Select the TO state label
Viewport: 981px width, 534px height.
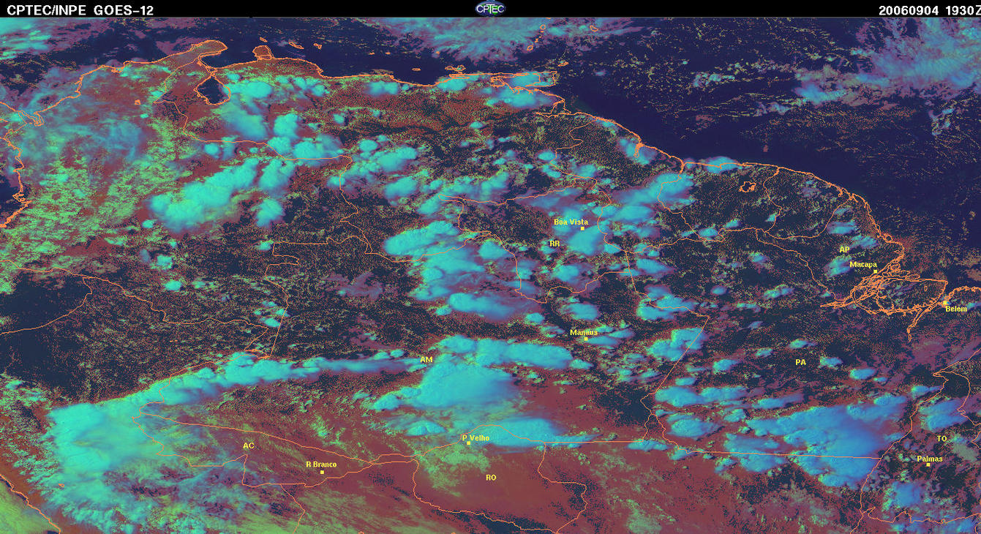pos(941,438)
